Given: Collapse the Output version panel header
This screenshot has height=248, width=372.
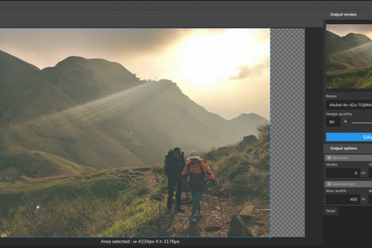Looking at the screenshot, I should tap(348, 14).
